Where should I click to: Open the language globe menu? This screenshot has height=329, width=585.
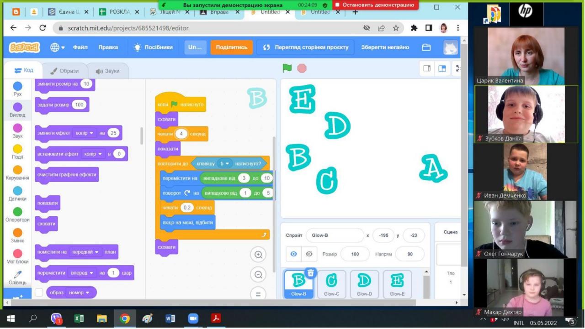tap(57, 47)
